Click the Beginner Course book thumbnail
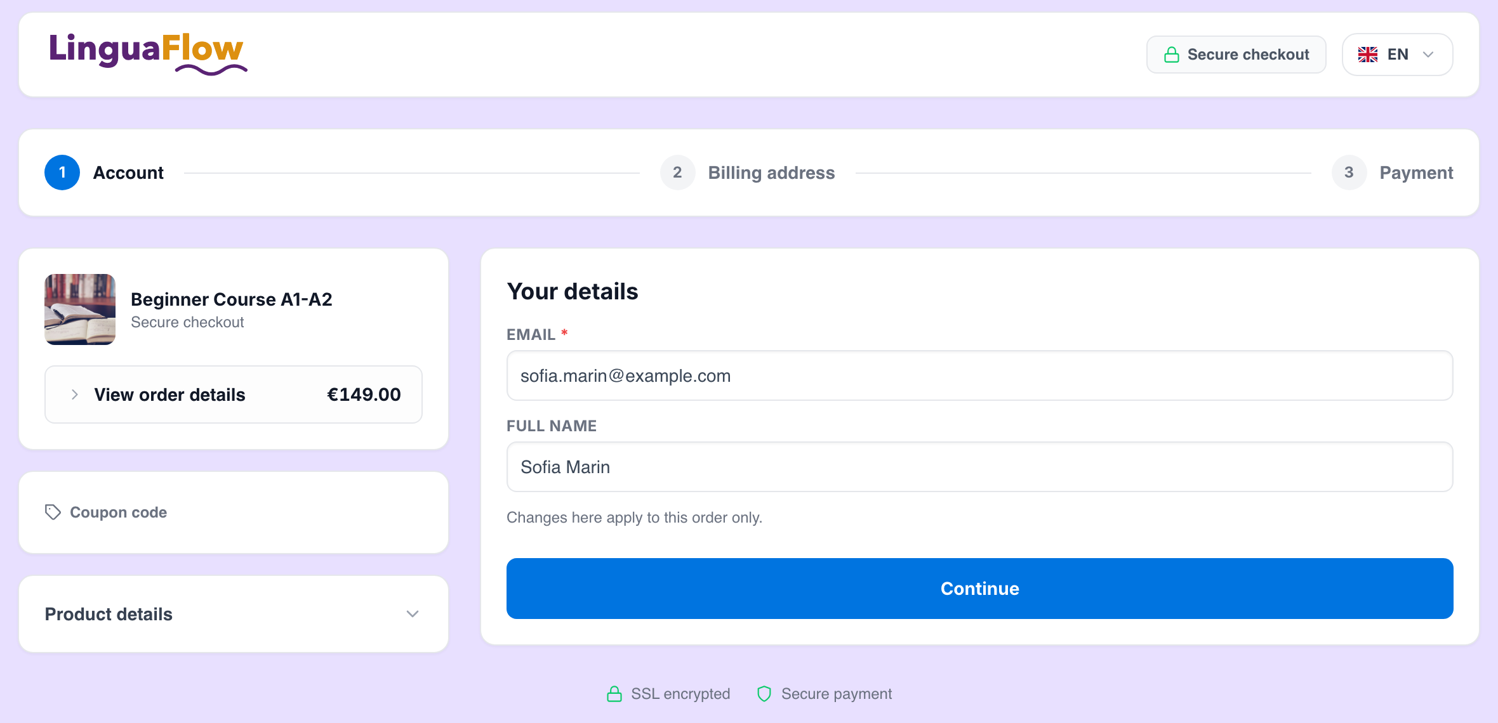This screenshot has width=1498, height=723. pyautogui.click(x=80, y=309)
